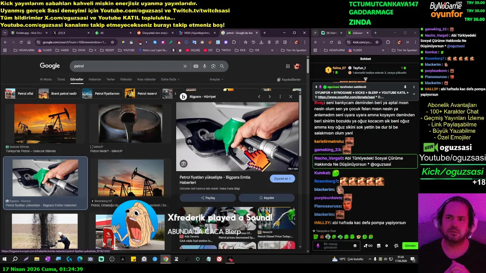Show hidden system tray icons

369,259
